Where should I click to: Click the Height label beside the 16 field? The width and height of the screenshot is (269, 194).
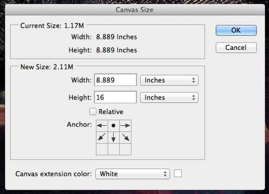pyautogui.click(x=80, y=97)
